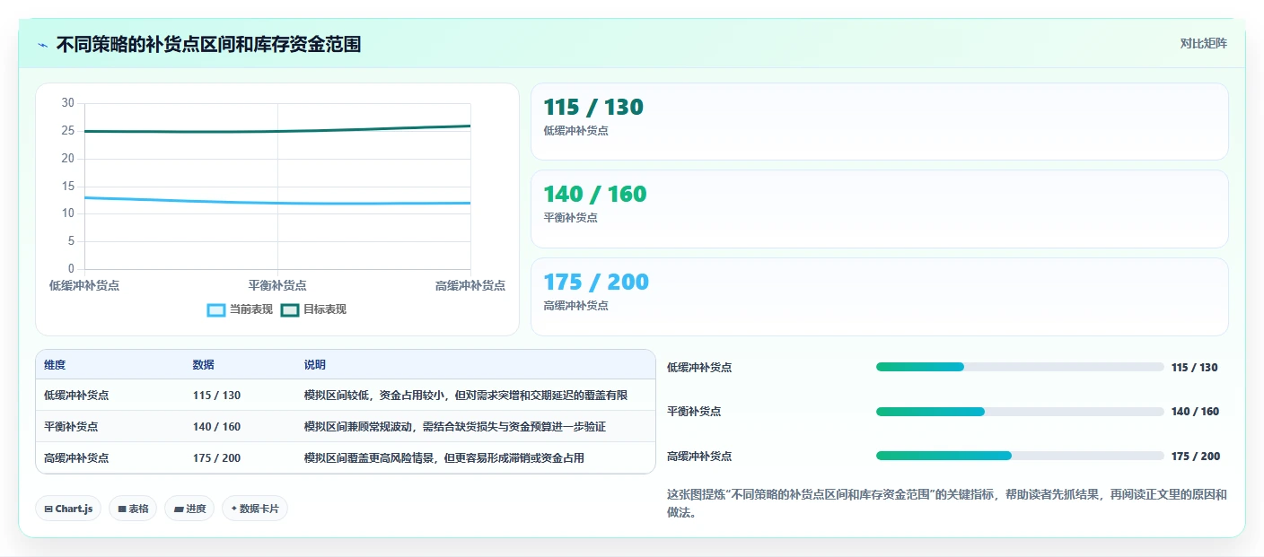The image size is (1264, 557).
Task: Click progress value 140 / 160 at right
Action: click(1195, 412)
